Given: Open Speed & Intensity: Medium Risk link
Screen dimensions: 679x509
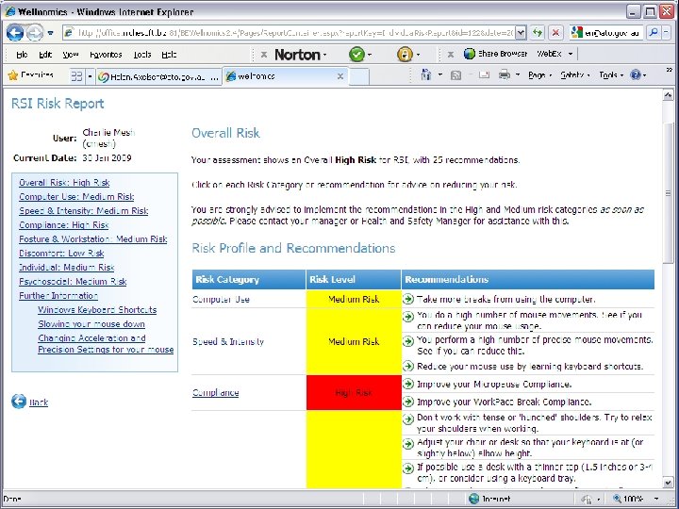Looking at the screenshot, I should 84,211.
